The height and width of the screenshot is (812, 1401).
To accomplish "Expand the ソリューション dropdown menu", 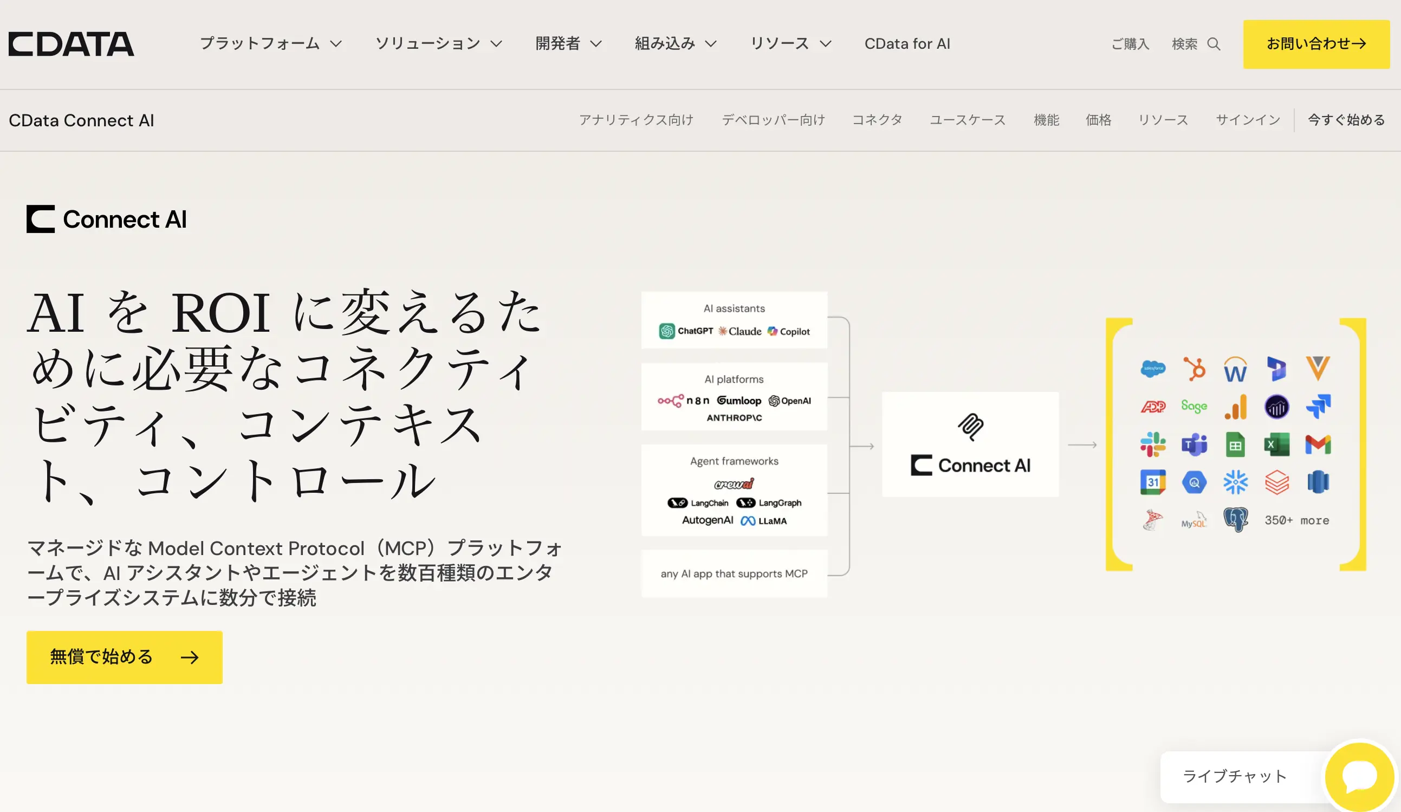I will [x=439, y=44].
